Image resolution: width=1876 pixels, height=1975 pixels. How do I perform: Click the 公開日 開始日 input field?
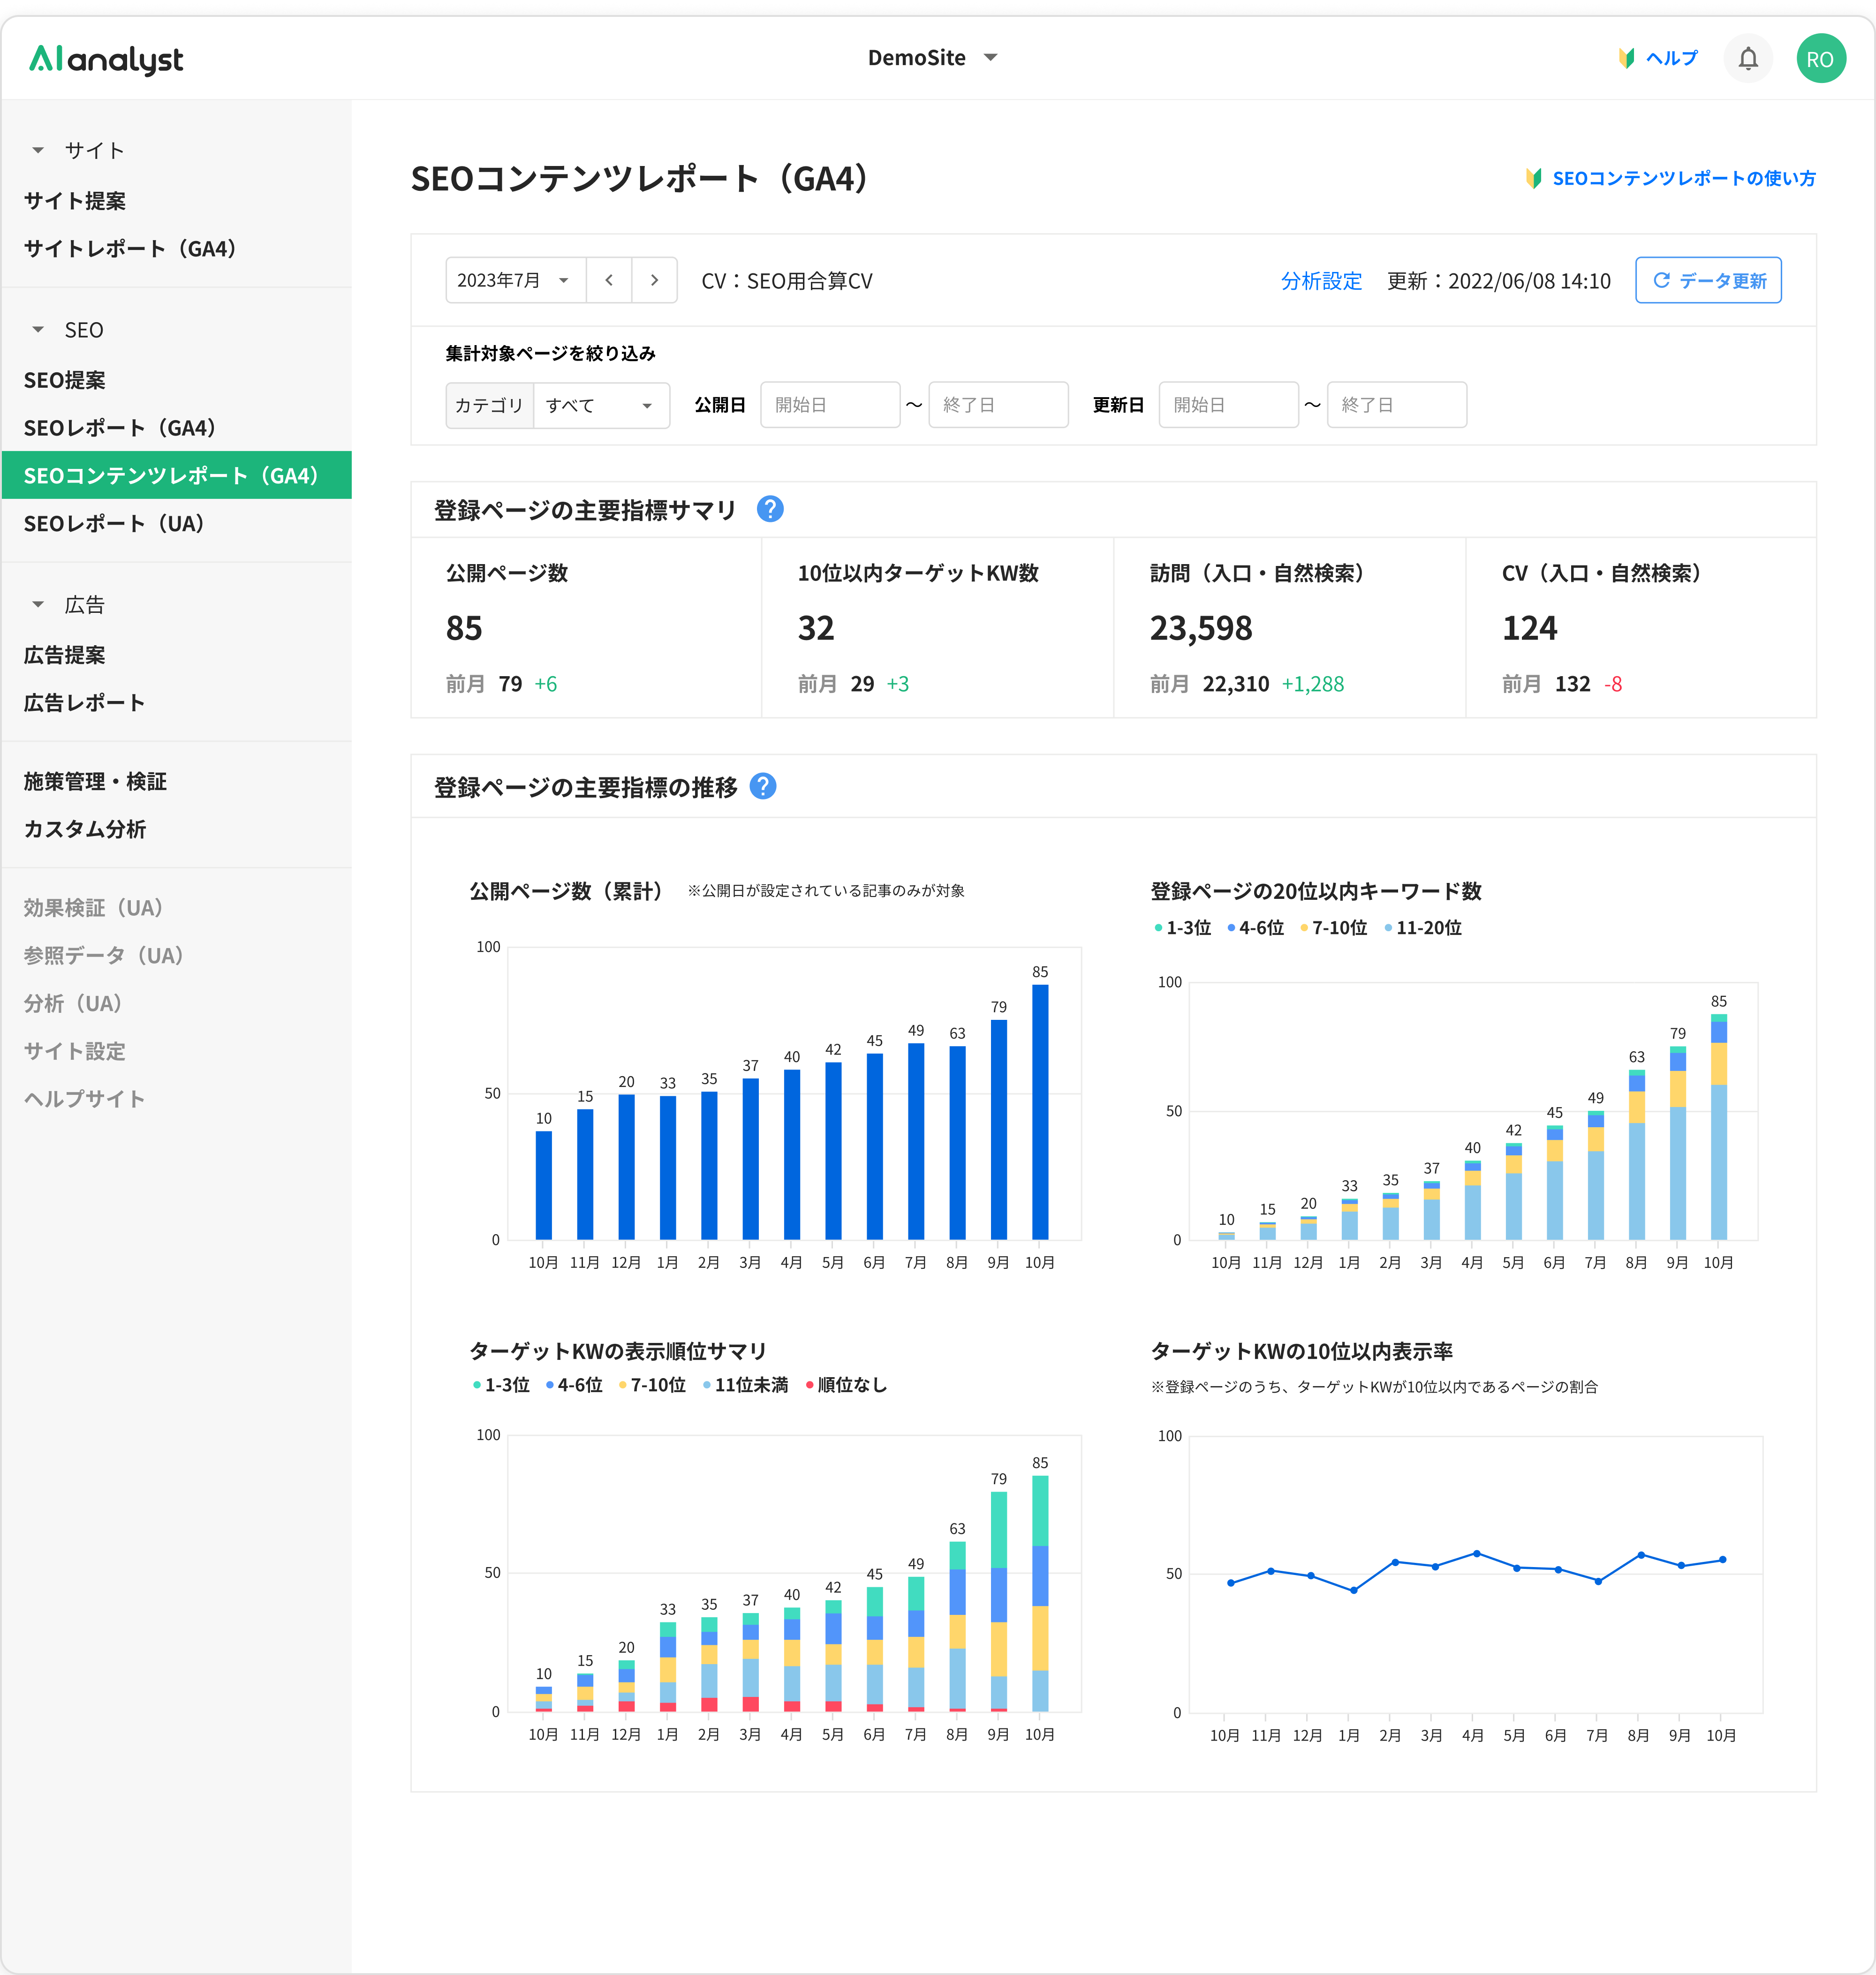[830, 405]
